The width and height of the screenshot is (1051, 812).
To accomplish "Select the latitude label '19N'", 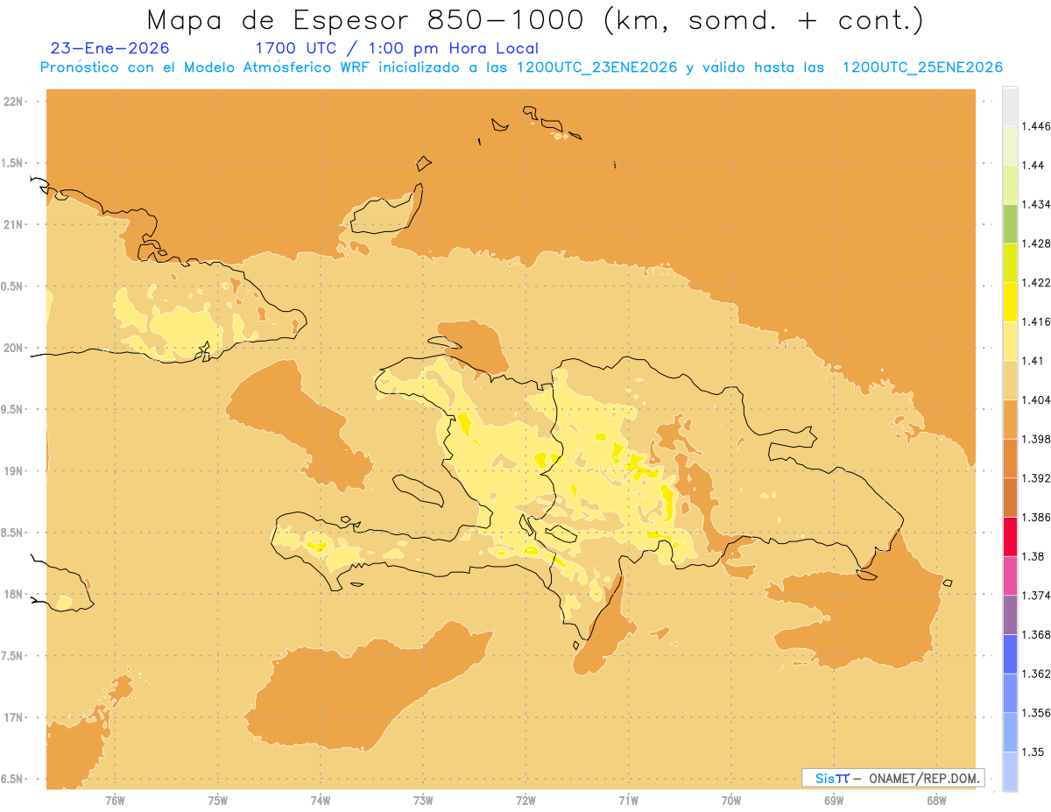I will pyautogui.click(x=14, y=471).
